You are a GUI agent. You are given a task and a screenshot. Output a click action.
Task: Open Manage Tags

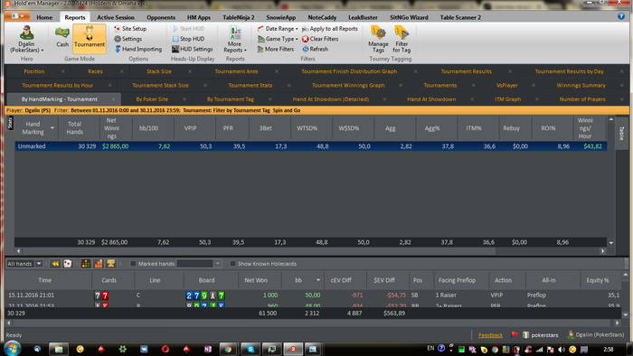coord(378,39)
